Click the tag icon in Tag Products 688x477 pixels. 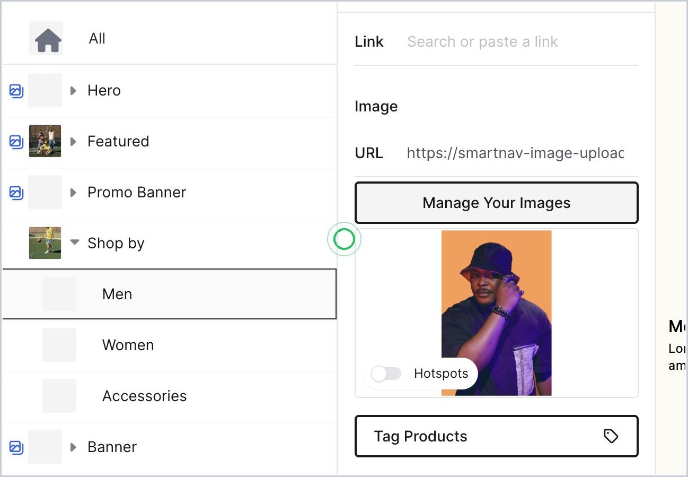[x=611, y=436]
